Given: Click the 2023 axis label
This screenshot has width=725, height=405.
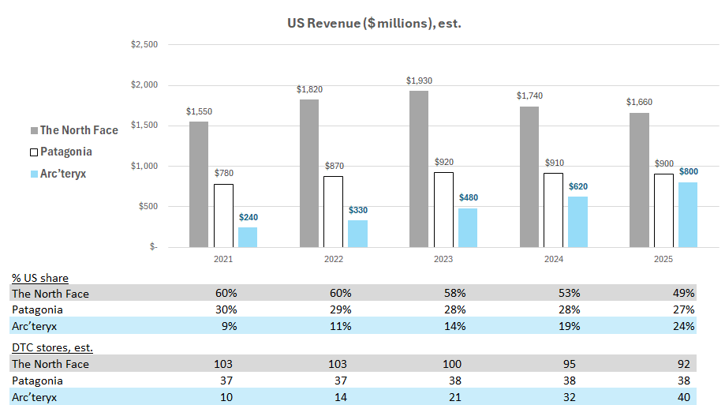Looking at the screenshot, I should pyautogui.click(x=443, y=259).
